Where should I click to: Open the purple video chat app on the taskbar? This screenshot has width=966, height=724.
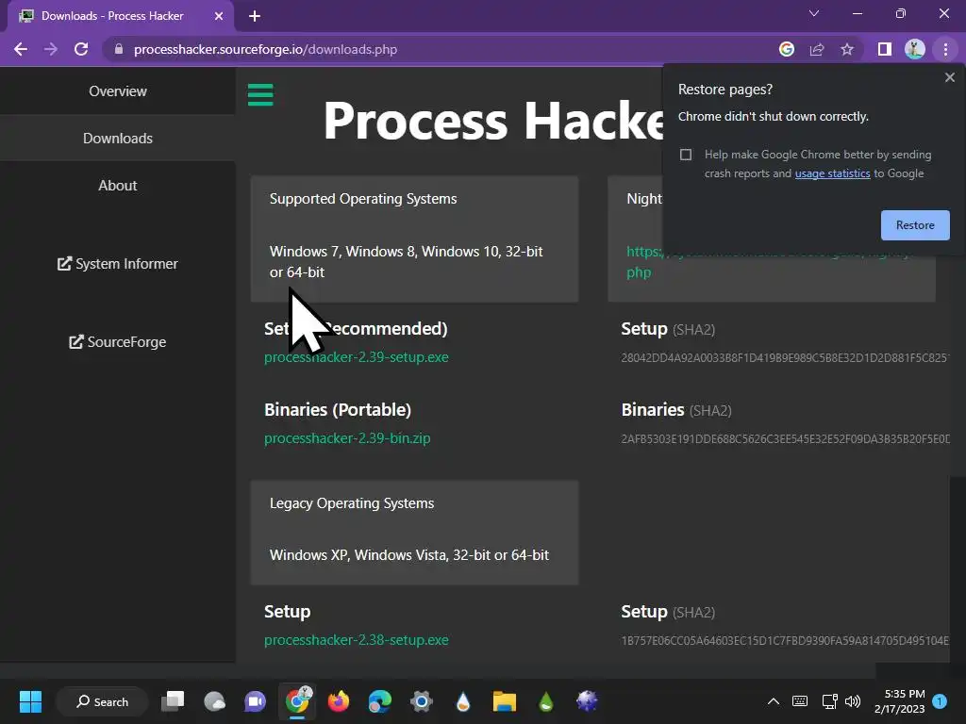pyautogui.click(x=255, y=701)
